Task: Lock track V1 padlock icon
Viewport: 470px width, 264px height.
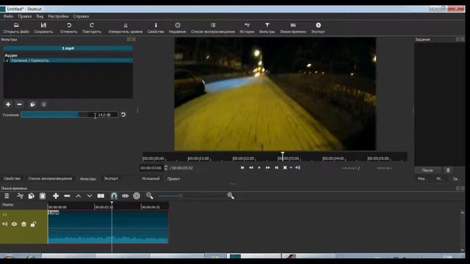Action: (33, 224)
